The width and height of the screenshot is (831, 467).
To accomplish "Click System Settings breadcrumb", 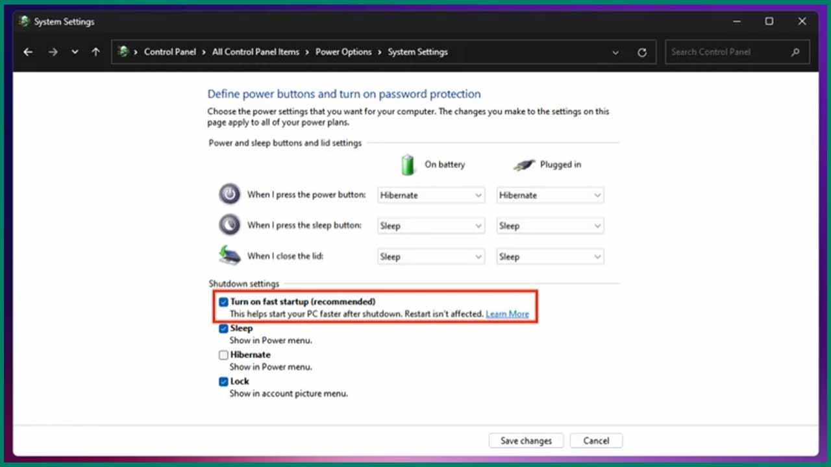I will (417, 52).
